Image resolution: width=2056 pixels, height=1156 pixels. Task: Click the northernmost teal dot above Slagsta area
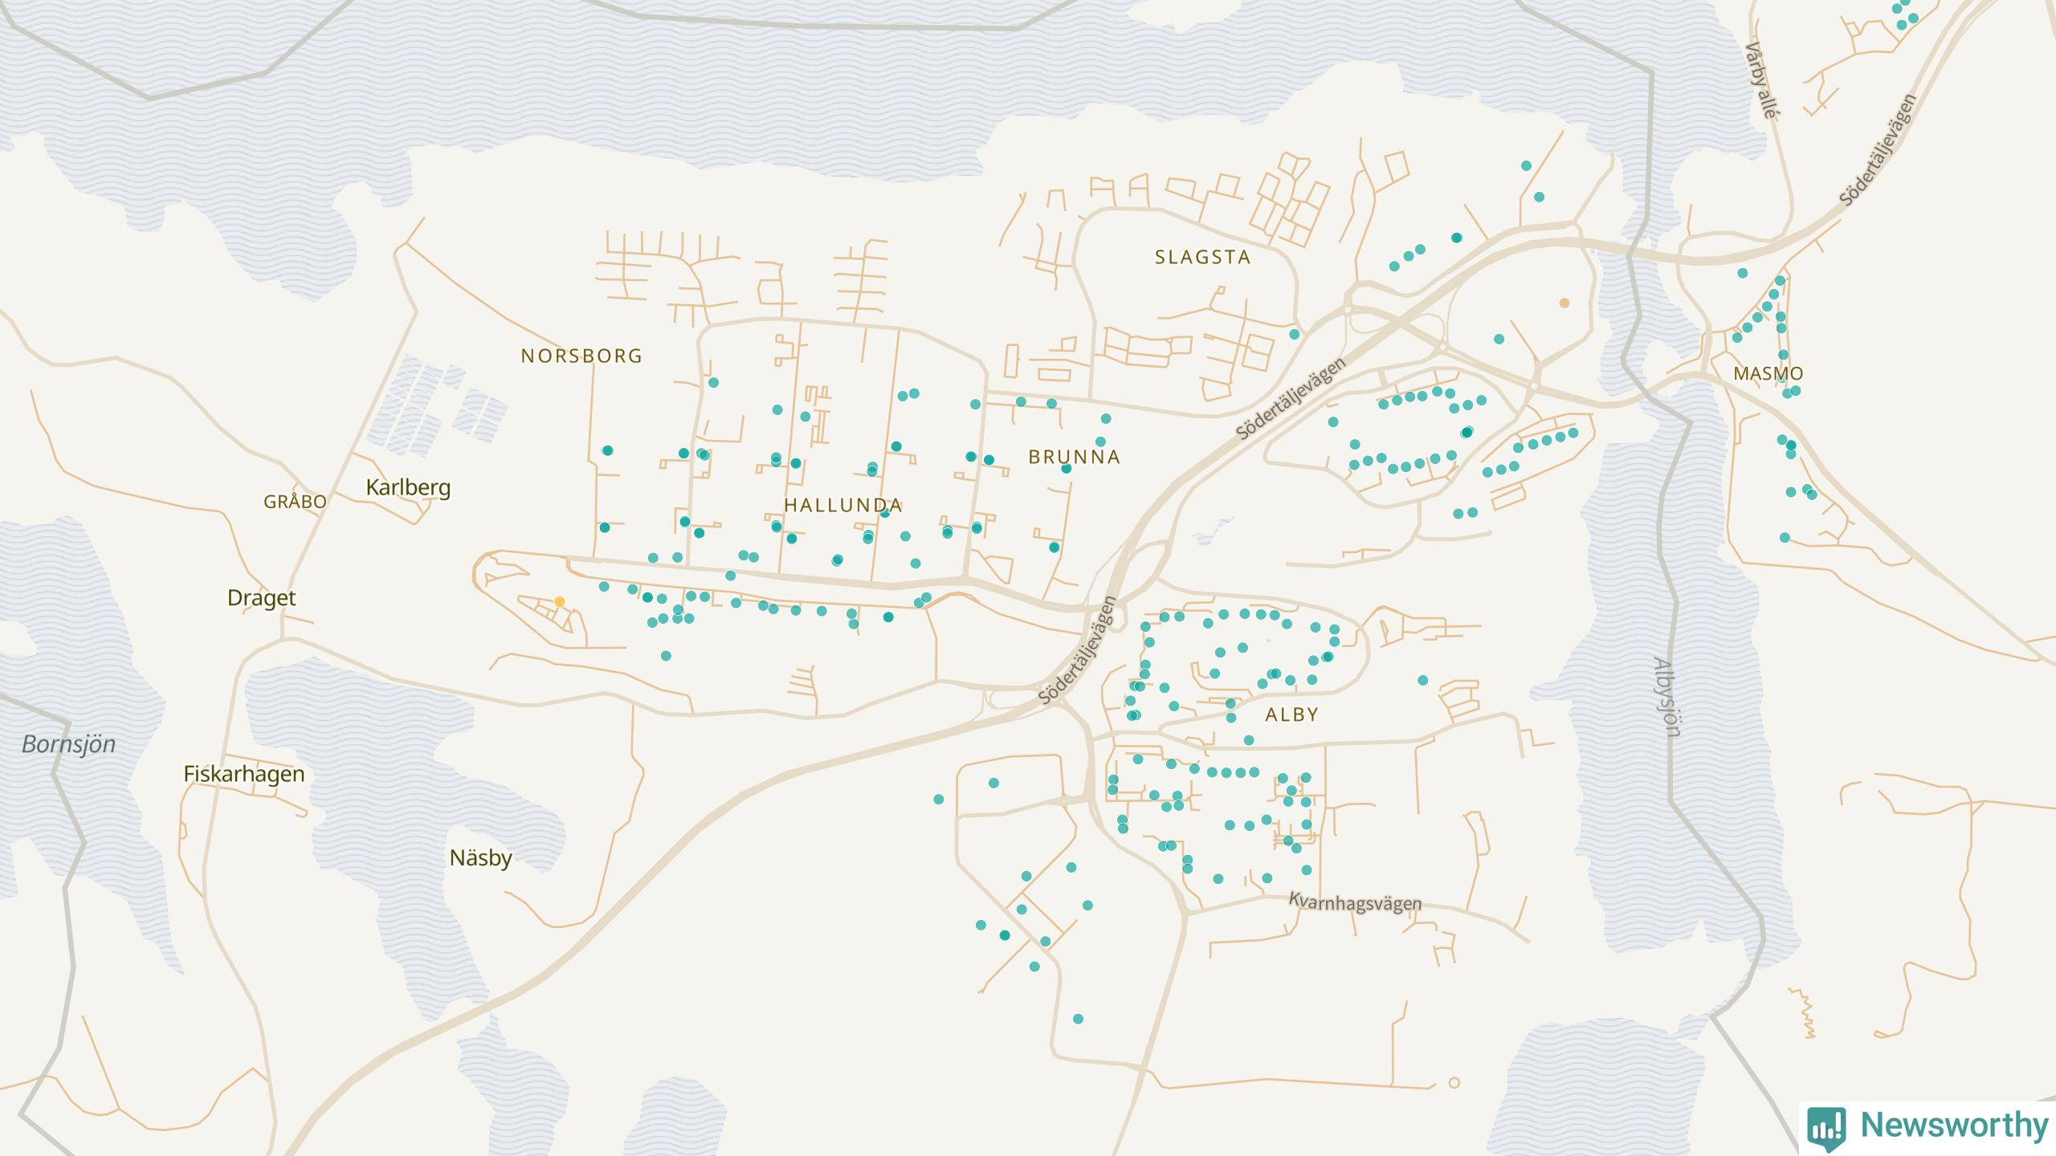tap(1526, 165)
